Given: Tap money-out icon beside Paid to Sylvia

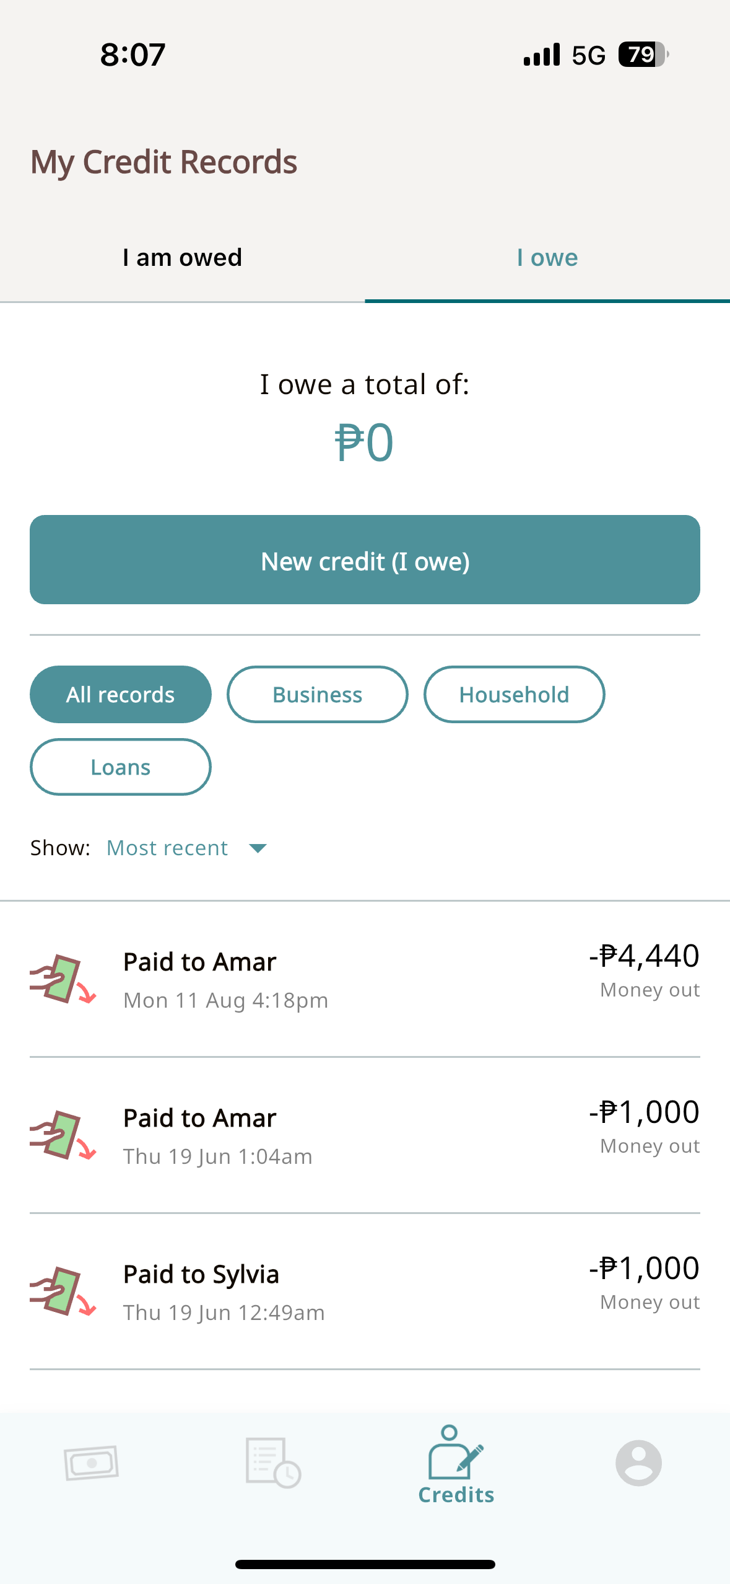Looking at the screenshot, I should coord(63,1292).
